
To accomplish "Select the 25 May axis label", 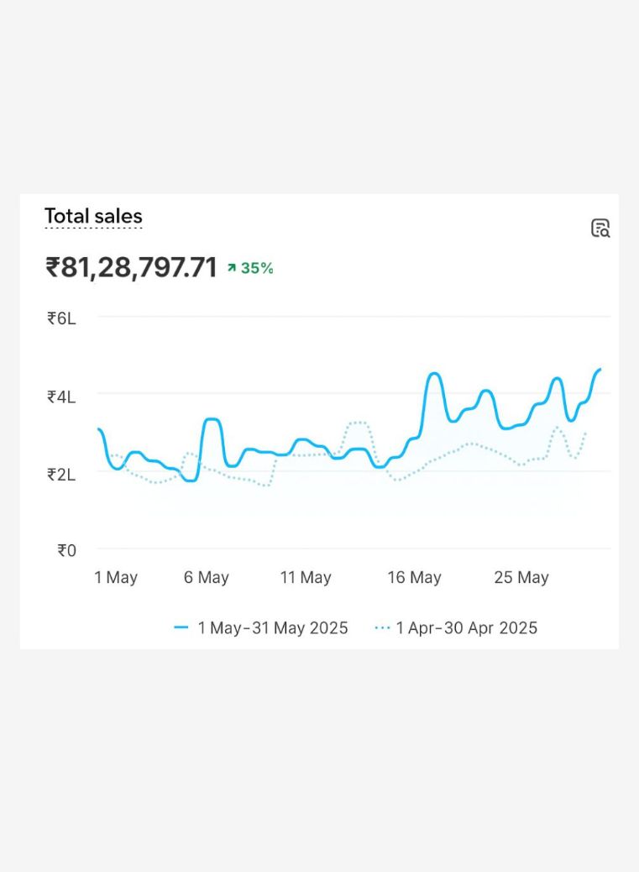I will pyautogui.click(x=521, y=577).
